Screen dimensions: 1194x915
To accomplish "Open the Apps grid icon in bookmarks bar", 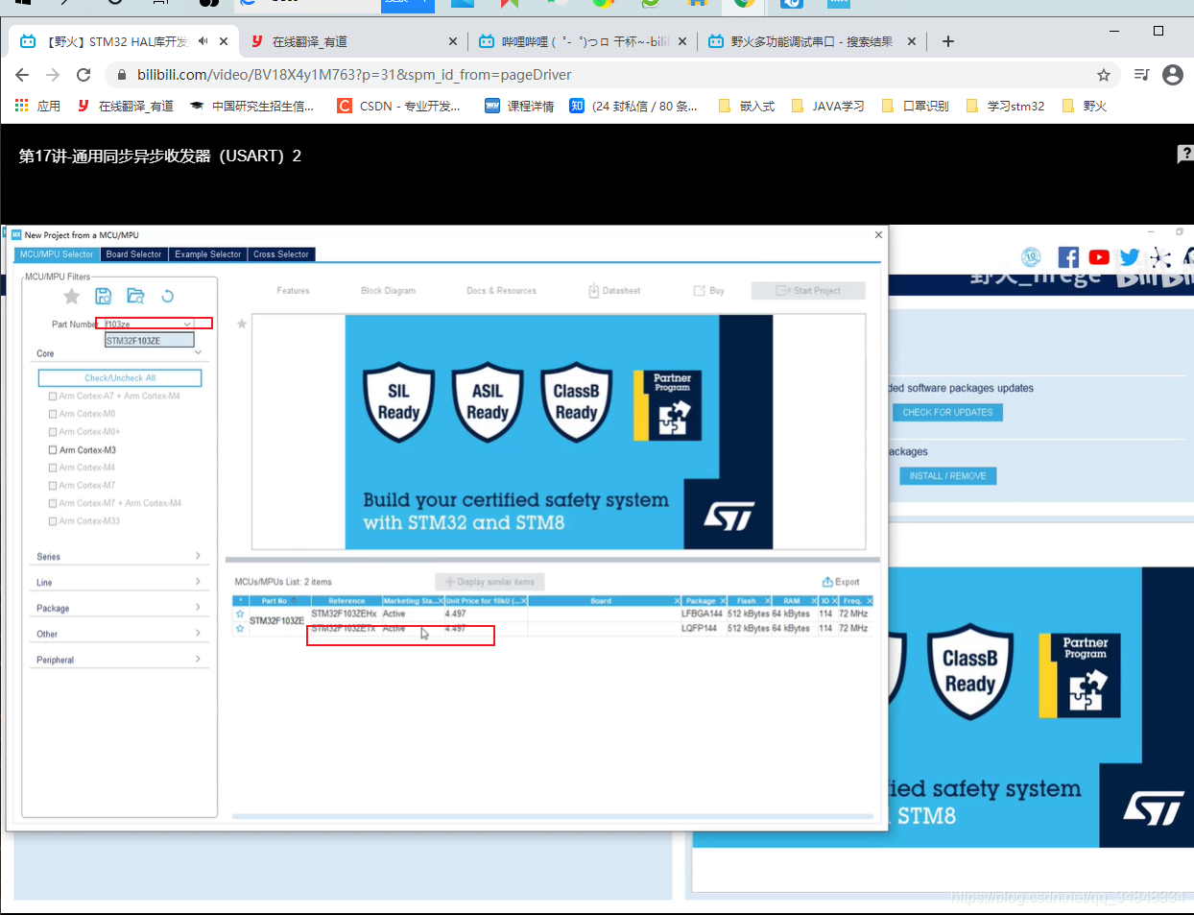I will click(21, 106).
